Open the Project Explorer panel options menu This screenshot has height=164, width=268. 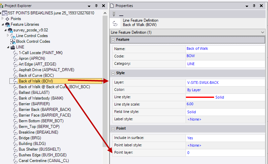(x=89, y=6)
